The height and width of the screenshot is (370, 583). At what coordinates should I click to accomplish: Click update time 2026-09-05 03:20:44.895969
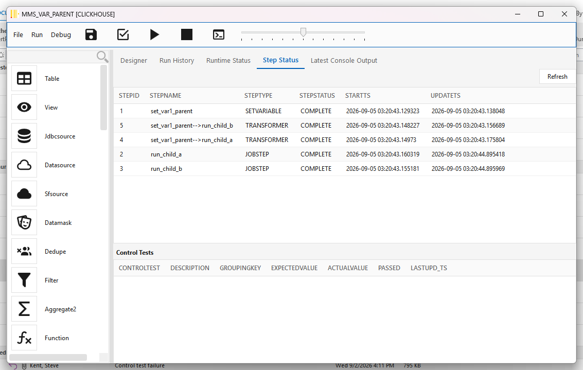(468, 168)
